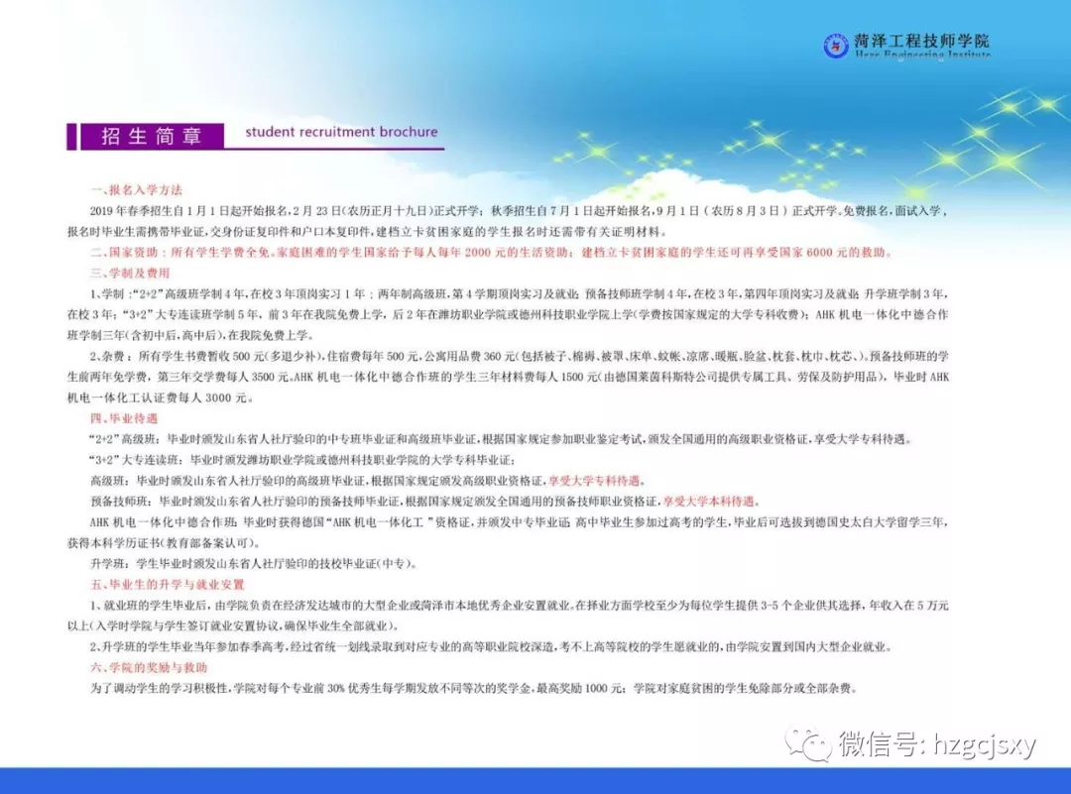Click the line beginning 2、杂费

click(x=519, y=356)
